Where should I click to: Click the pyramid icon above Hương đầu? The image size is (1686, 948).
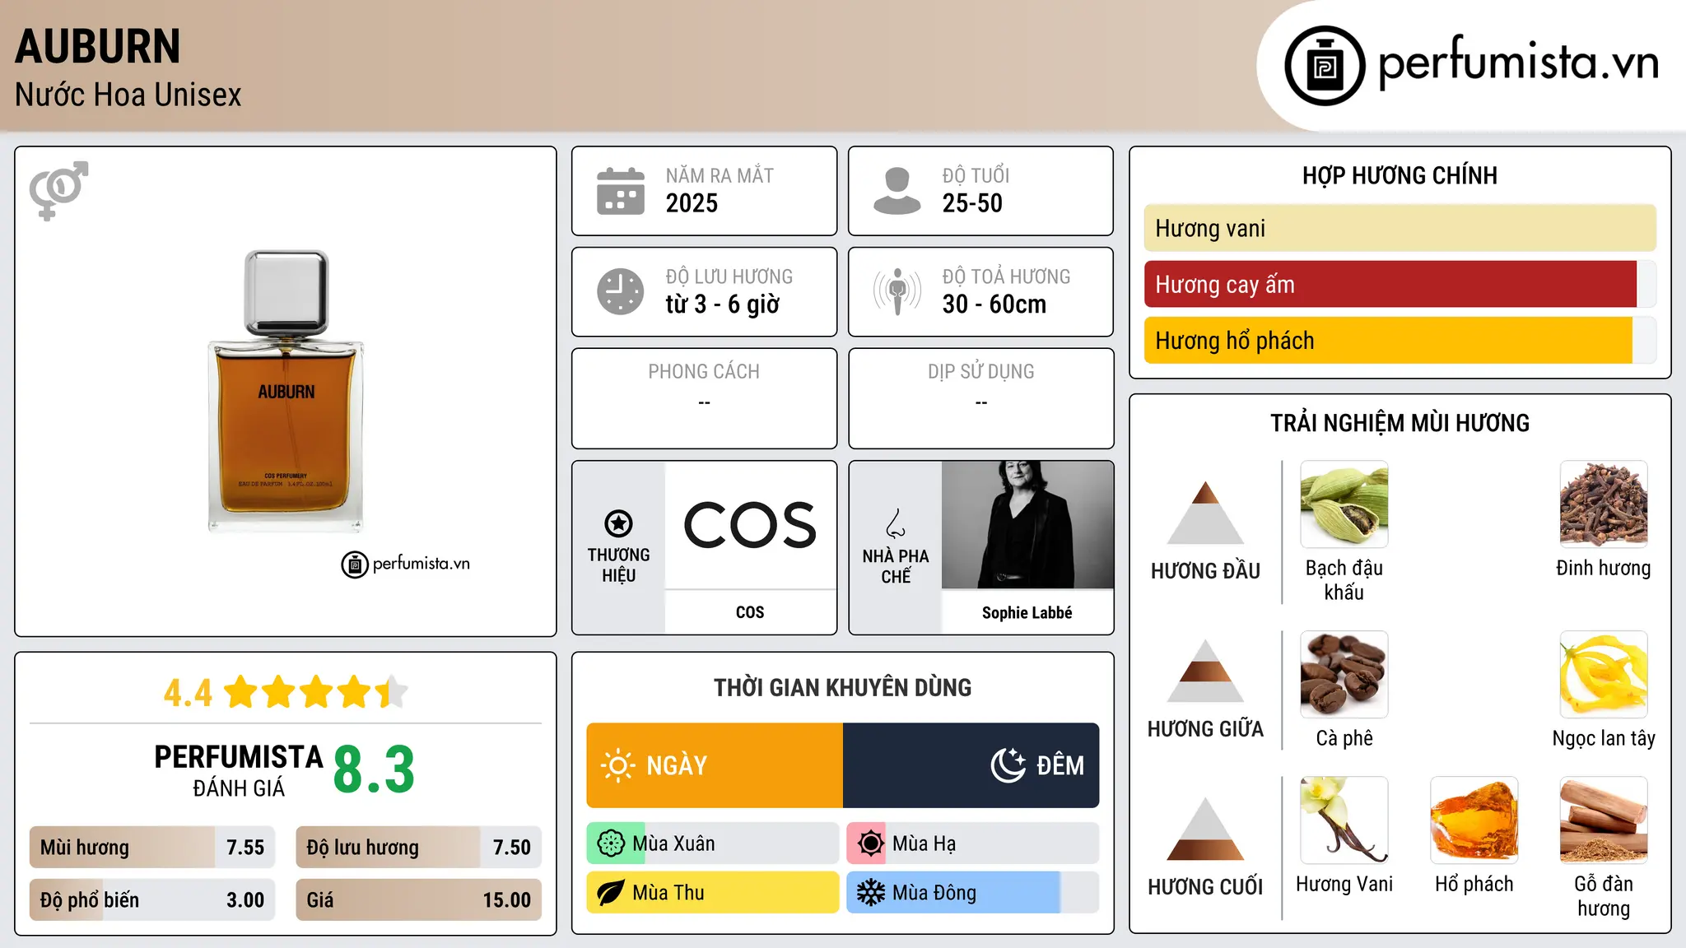click(1205, 512)
